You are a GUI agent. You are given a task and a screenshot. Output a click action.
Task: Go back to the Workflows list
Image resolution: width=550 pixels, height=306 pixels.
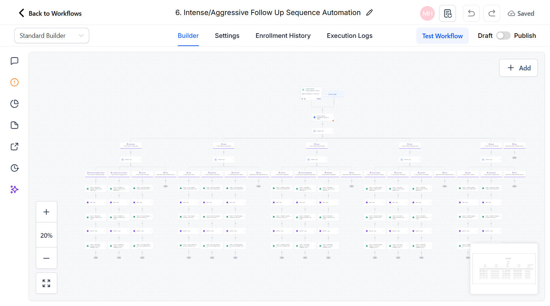coord(50,13)
